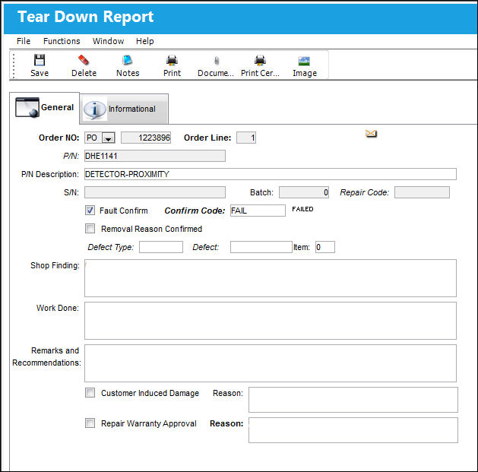
Task: Click the FAILED status text
Action: point(302,209)
